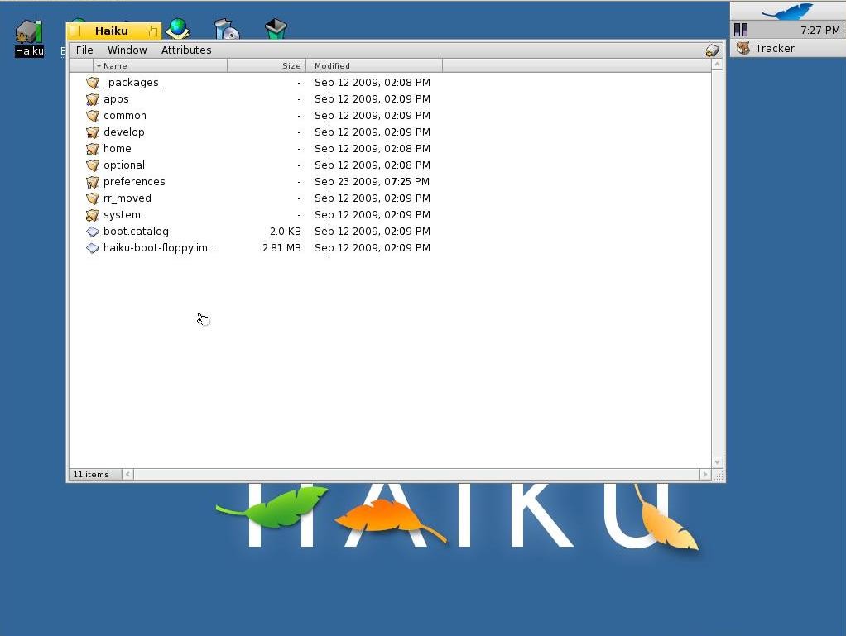Select the Haiku disk desktop icon

(29, 31)
